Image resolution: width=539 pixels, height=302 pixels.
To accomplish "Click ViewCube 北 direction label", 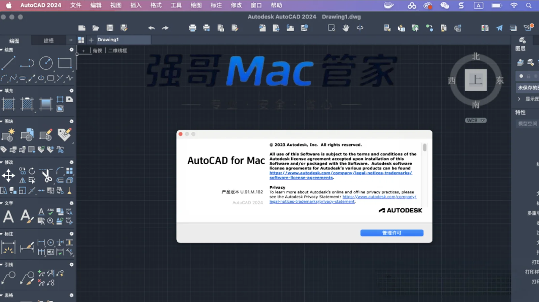I will click(x=476, y=56).
